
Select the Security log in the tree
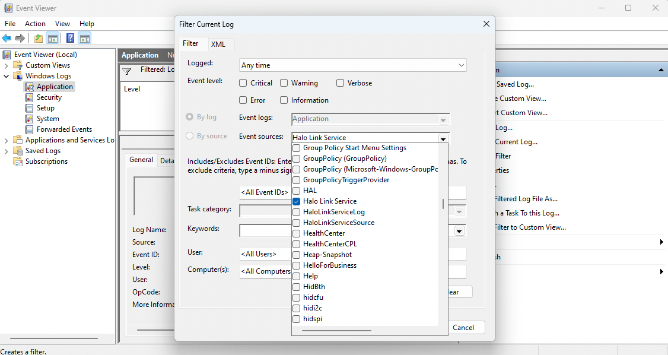pos(49,97)
